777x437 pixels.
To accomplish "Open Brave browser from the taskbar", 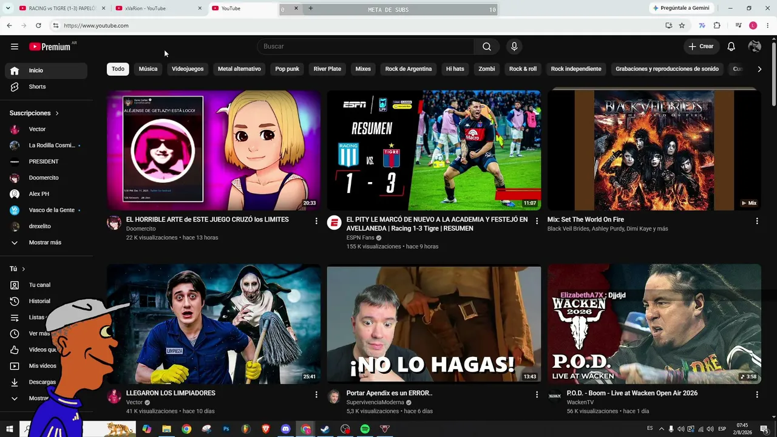I will 266,429.
